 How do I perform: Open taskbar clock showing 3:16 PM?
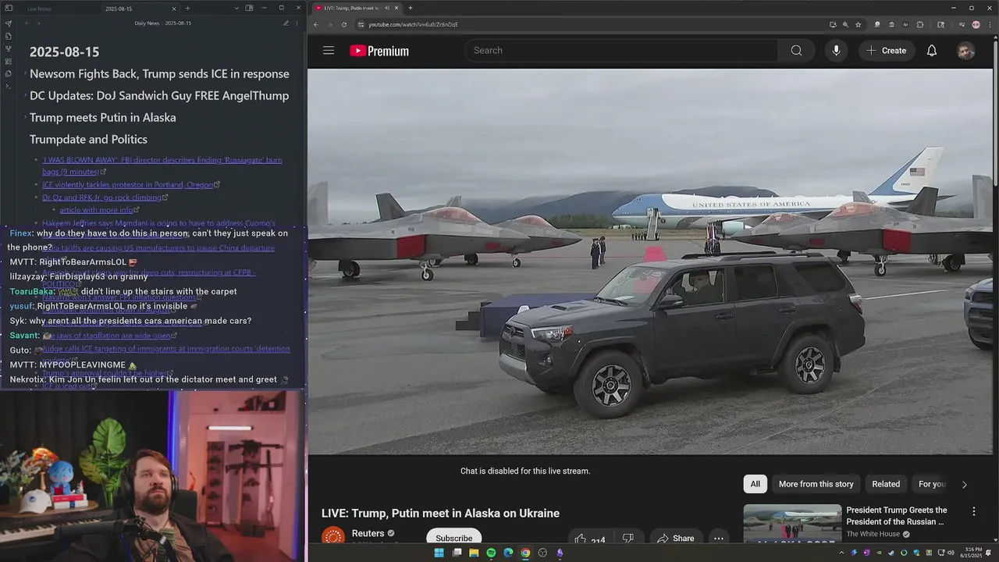click(x=971, y=553)
